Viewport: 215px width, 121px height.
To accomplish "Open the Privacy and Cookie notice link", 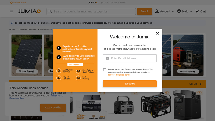I will (36, 97).
